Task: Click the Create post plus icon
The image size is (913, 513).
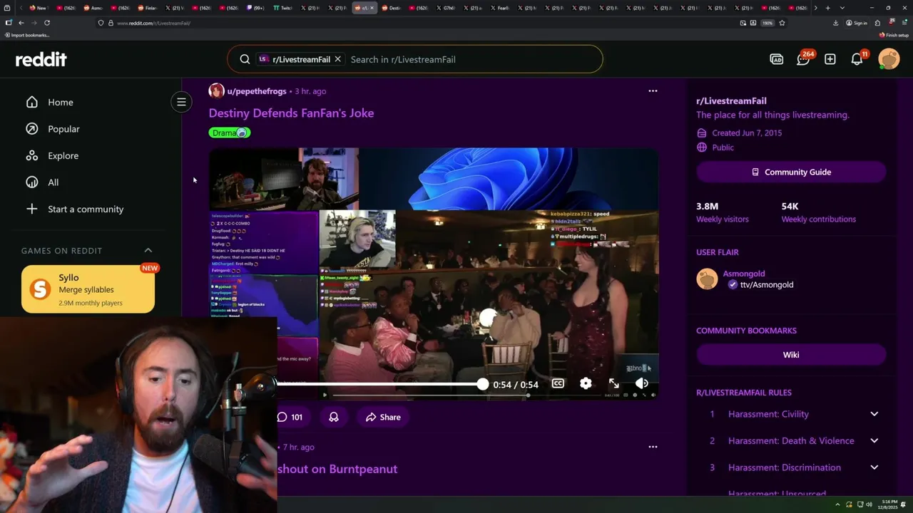Action: pos(830,59)
